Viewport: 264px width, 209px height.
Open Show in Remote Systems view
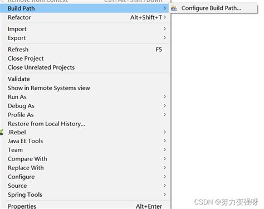coord(85,88)
